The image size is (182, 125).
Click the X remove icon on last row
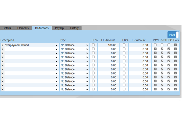(2, 89)
